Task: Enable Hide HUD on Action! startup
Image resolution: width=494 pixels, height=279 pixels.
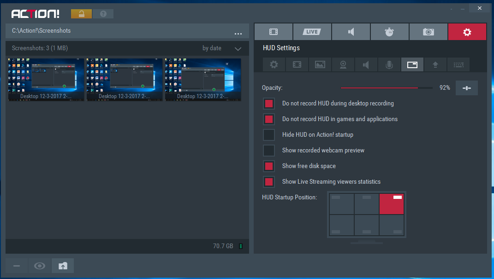Action: pyautogui.click(x=269, y=135)
